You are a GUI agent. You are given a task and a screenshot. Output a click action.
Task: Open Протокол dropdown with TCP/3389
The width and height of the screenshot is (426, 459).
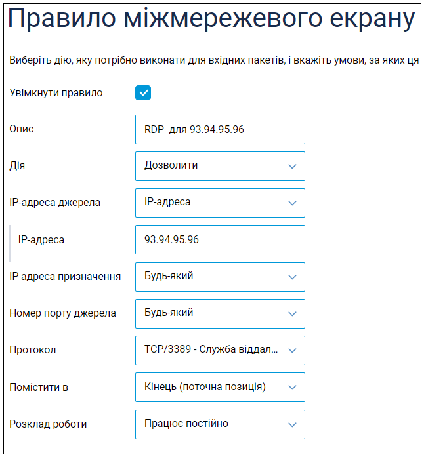point(220,350)
